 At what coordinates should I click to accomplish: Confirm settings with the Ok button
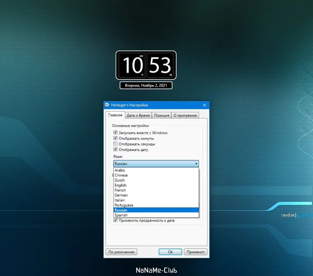tap(170, 252)
